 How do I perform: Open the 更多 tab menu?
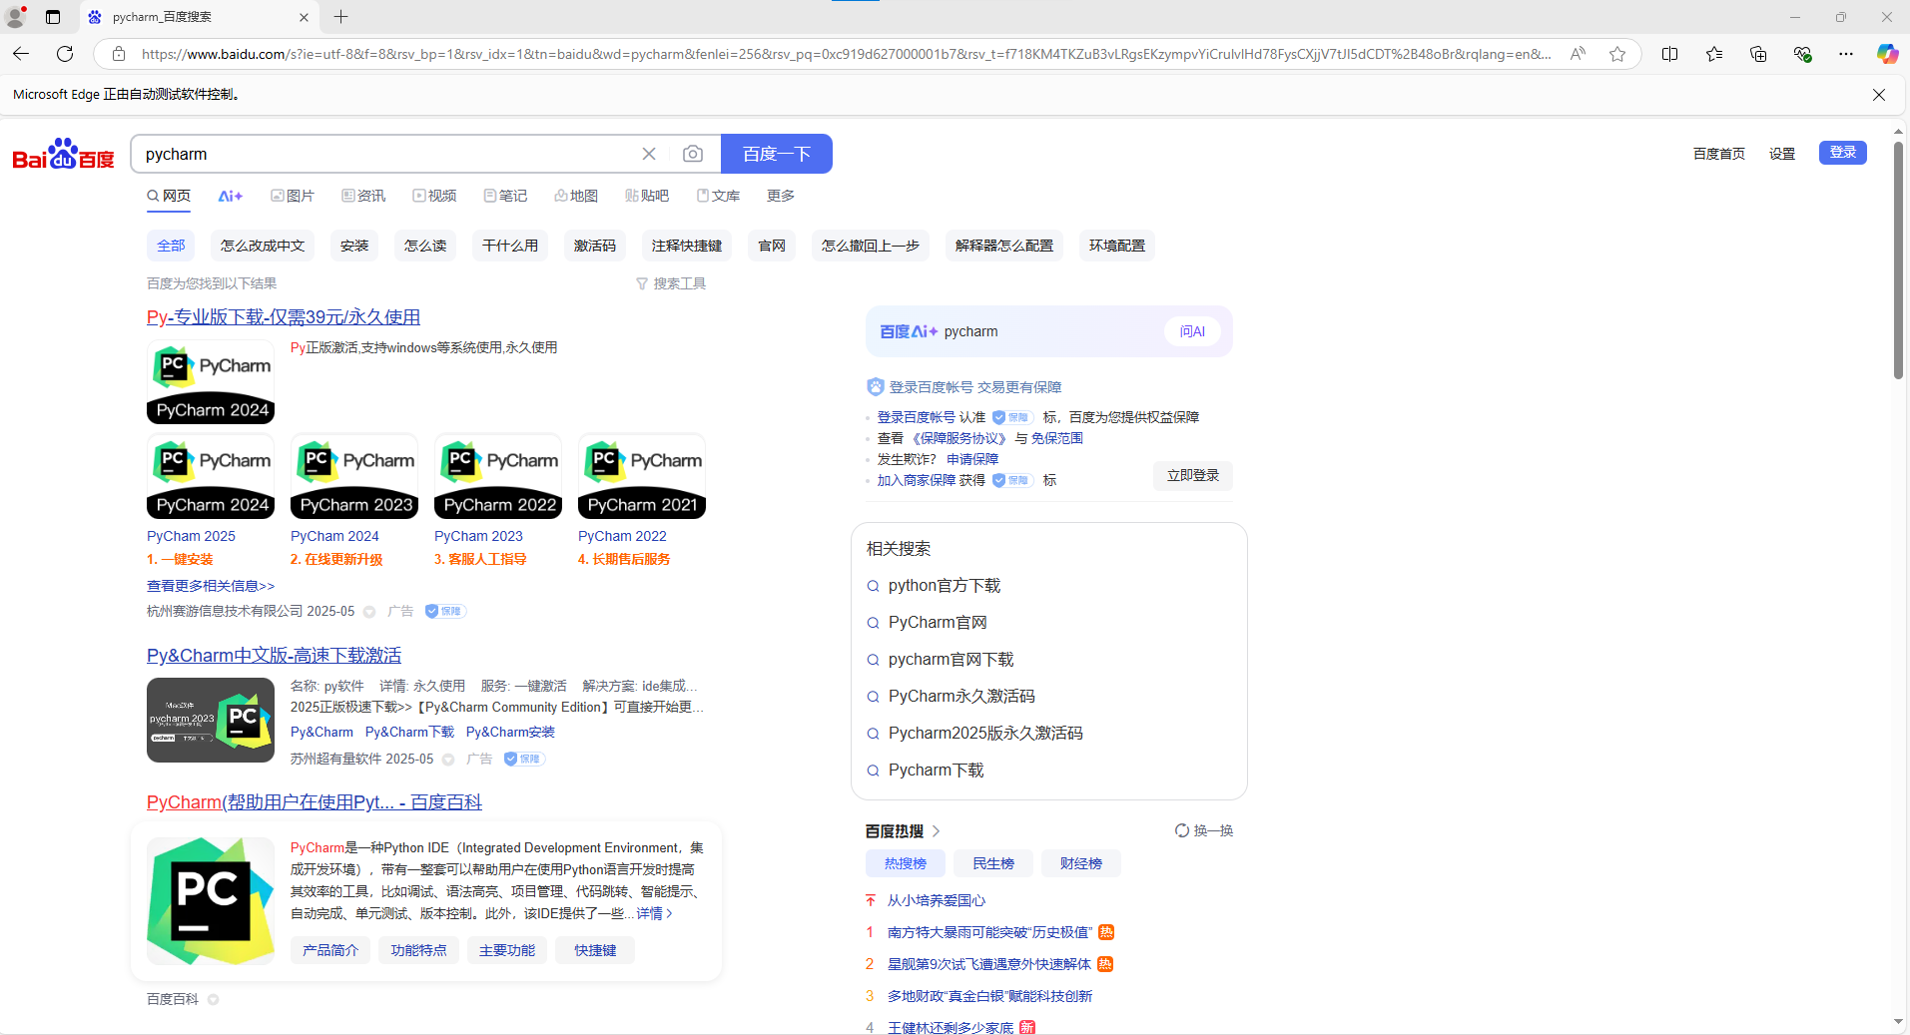click(781, 197)
